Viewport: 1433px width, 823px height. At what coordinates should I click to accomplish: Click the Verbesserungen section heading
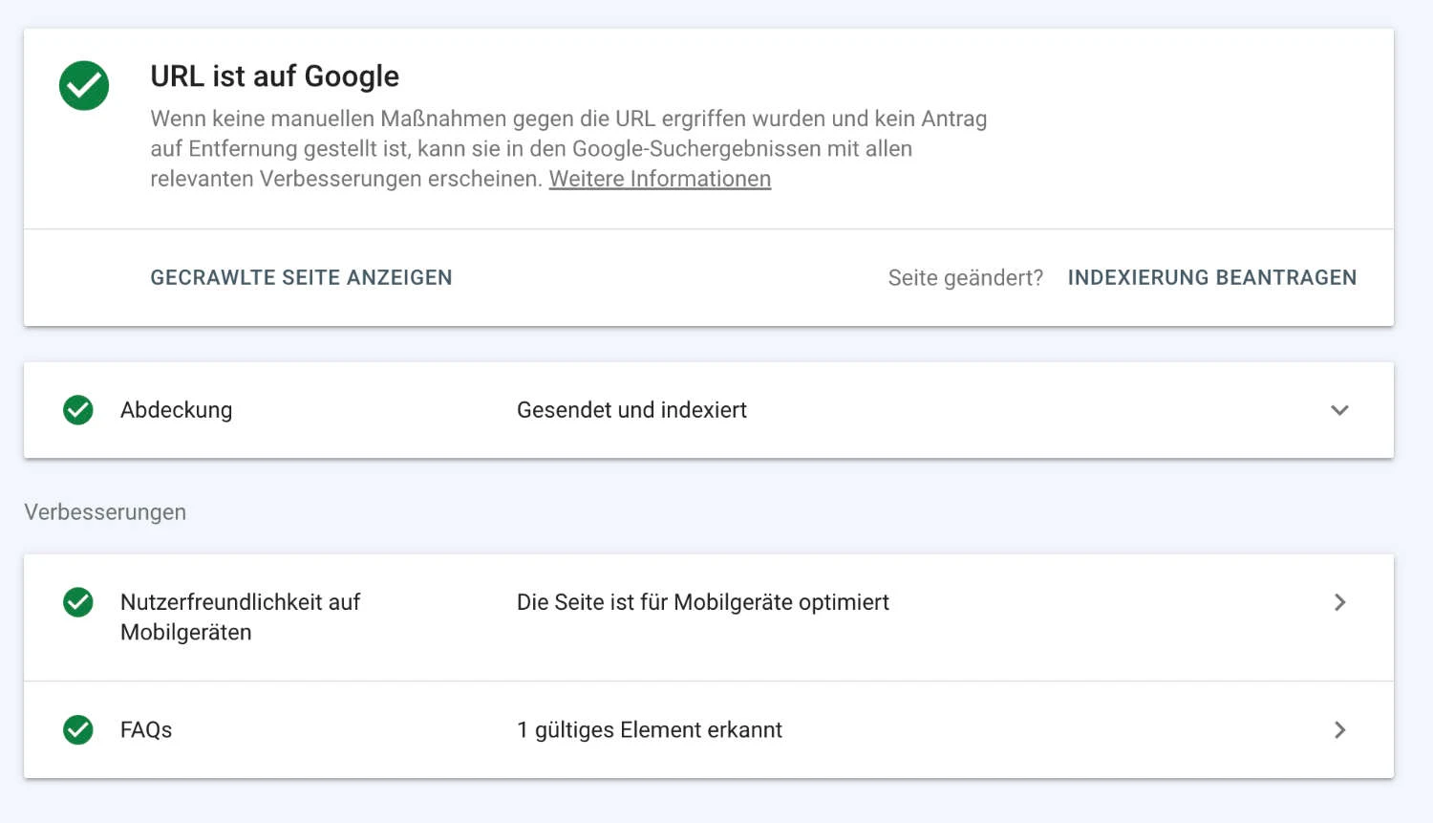(105, 512)
